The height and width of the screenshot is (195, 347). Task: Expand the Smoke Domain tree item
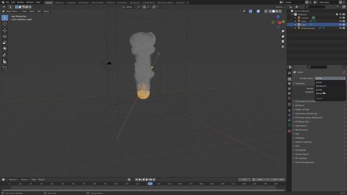click(x=295, y=28)
